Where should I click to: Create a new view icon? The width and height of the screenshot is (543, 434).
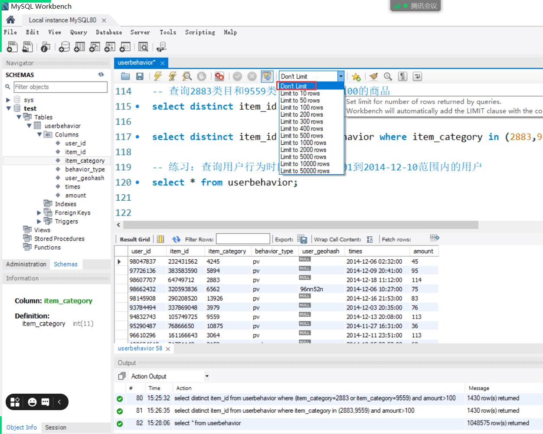point(95,47)
